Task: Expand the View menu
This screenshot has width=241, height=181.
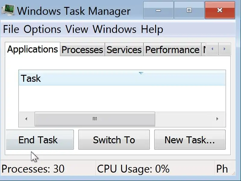Action: (x=77, y=29)
